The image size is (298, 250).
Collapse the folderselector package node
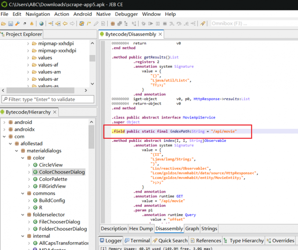point(23,215)
